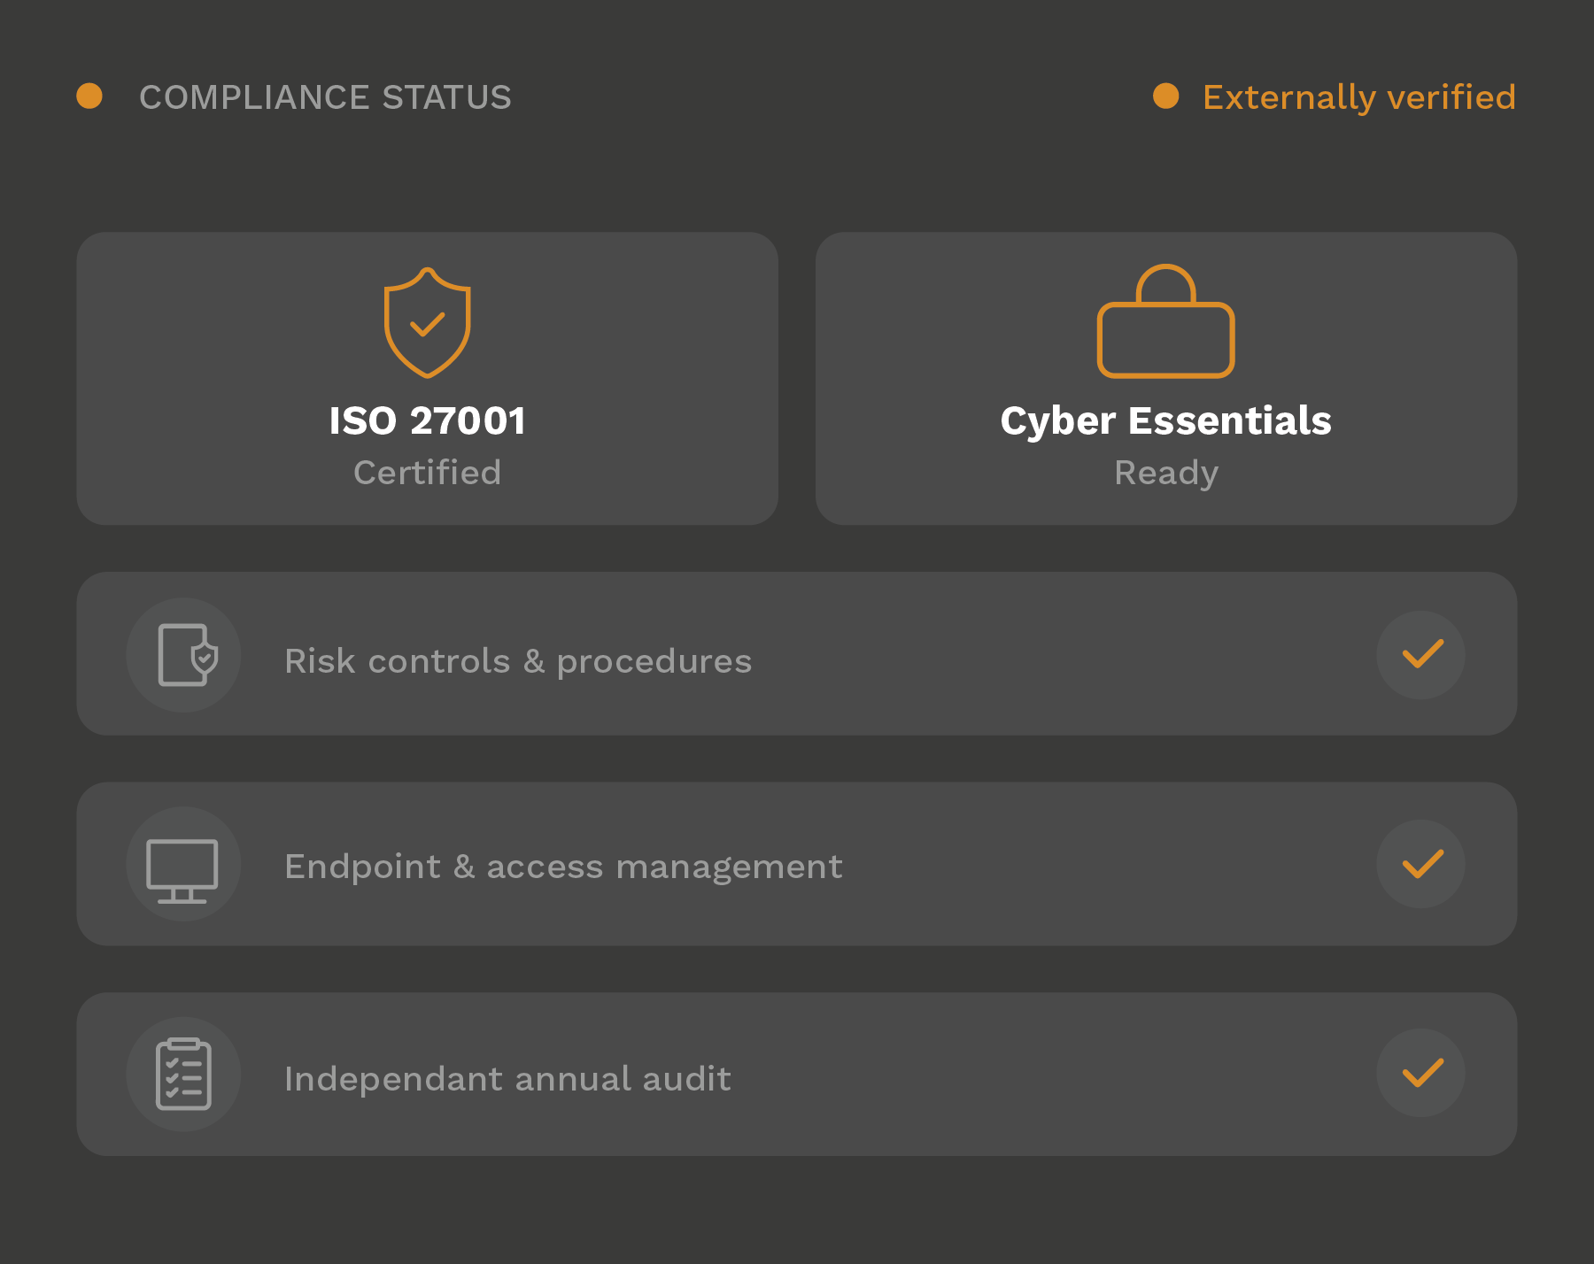Select the Risk controls & procedures label

[518, 661]
